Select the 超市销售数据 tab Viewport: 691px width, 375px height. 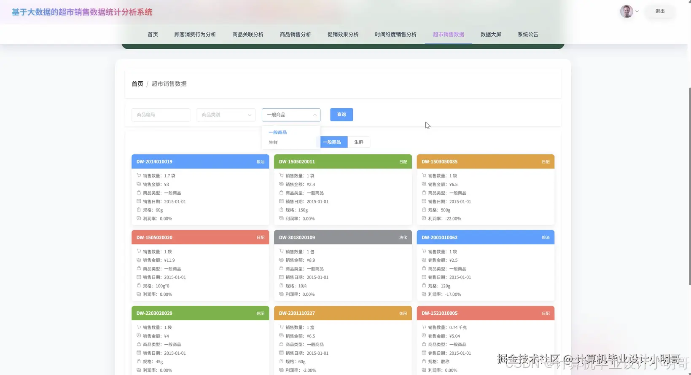click(x=449, y=35)
